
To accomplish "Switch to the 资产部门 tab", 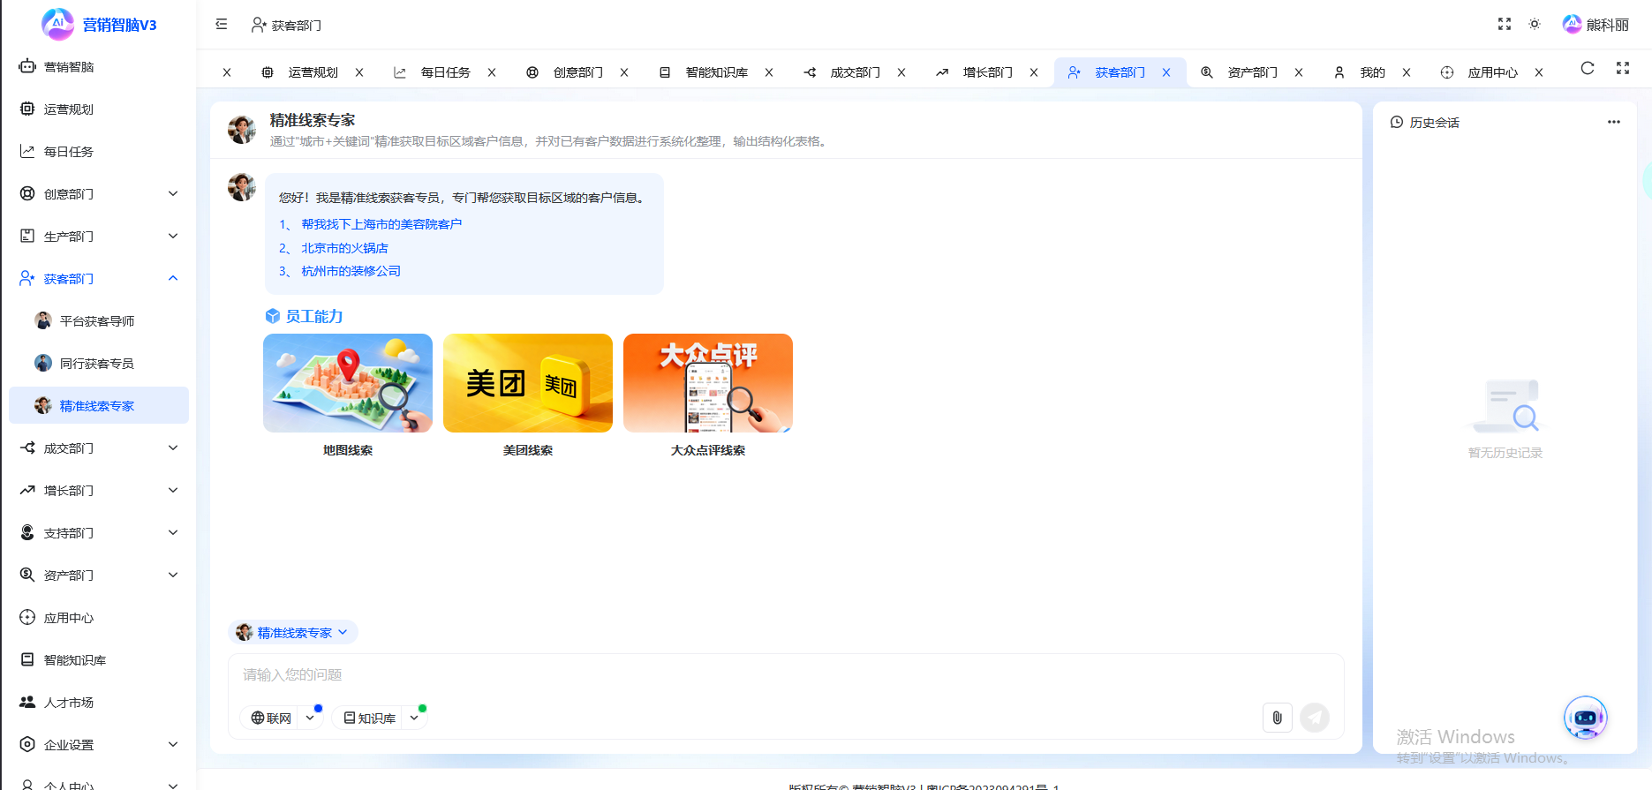I will click(x=1252, y=72).
